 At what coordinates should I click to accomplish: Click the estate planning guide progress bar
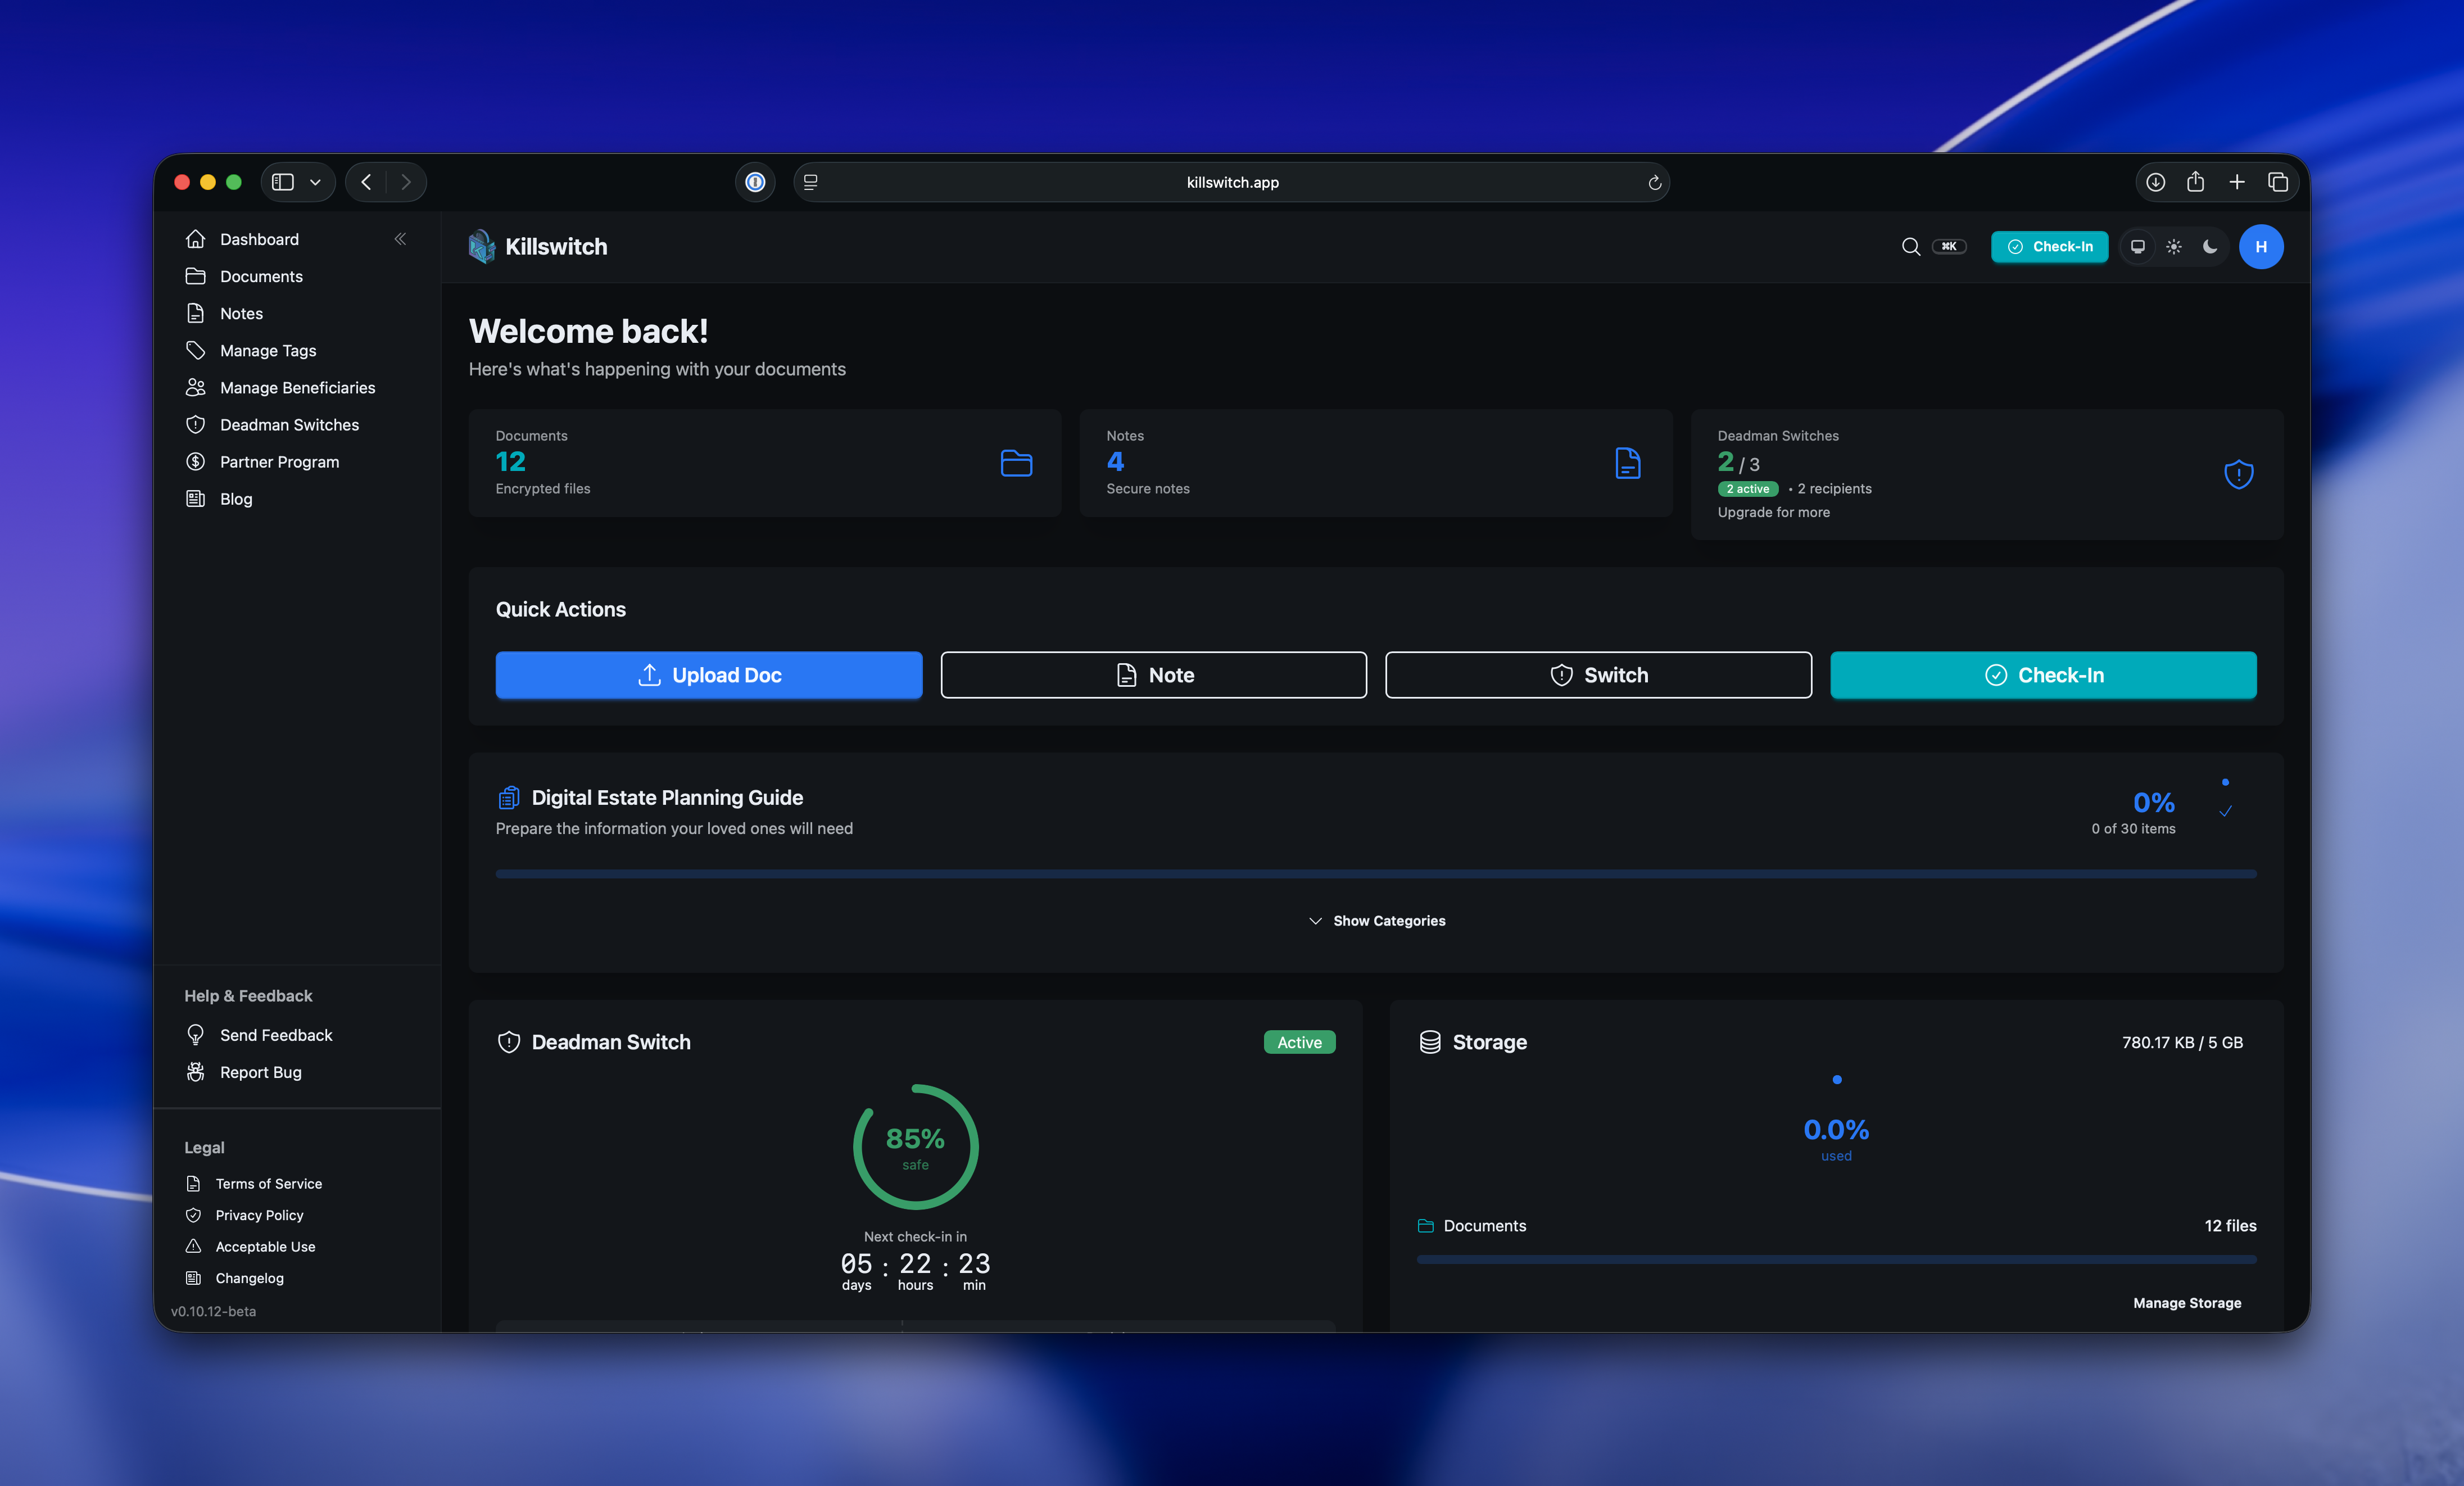[x=1375, y=874]
